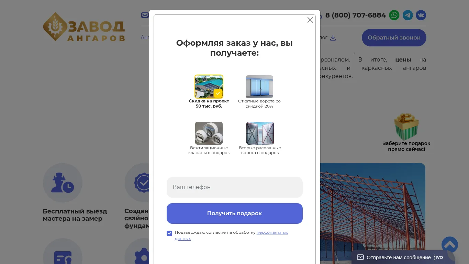Click the Вторые распашные ворота в подарок label
The width and height of the screenshot is (469, 264).
click(x=260, y=150)
